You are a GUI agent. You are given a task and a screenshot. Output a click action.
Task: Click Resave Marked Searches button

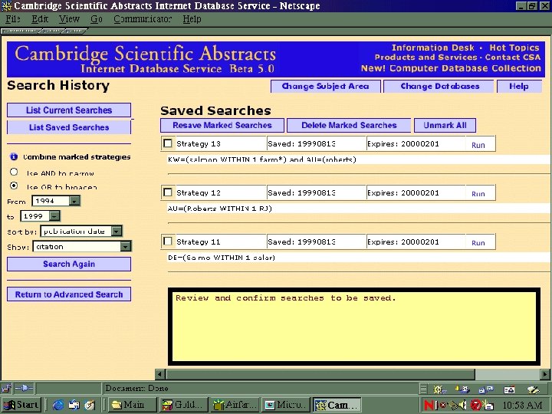point(222,125)
